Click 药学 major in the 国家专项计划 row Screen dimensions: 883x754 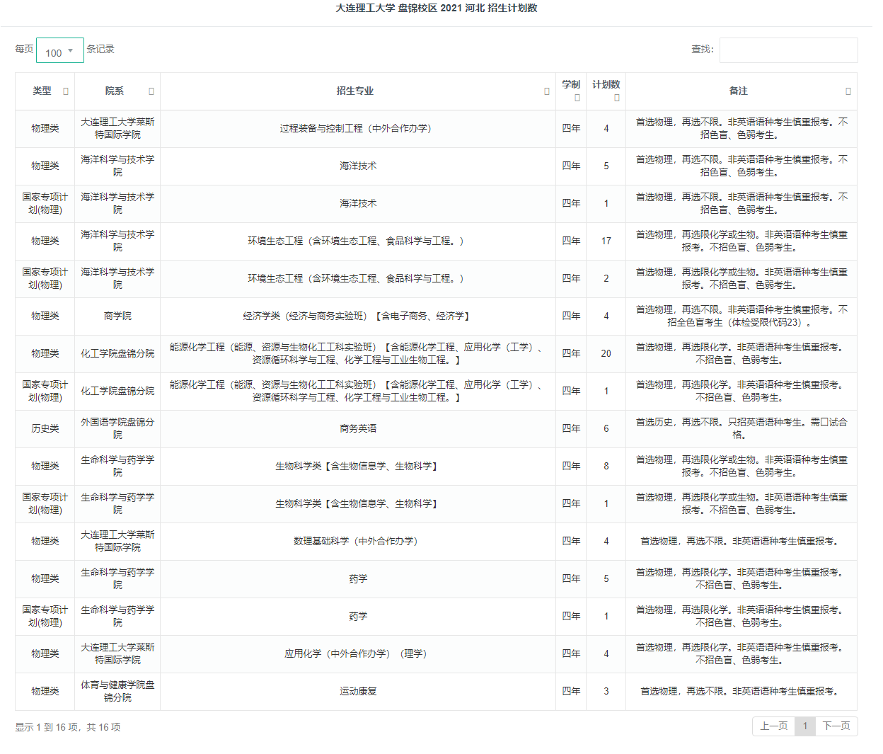pyautogui.click(x=358, y=617)
